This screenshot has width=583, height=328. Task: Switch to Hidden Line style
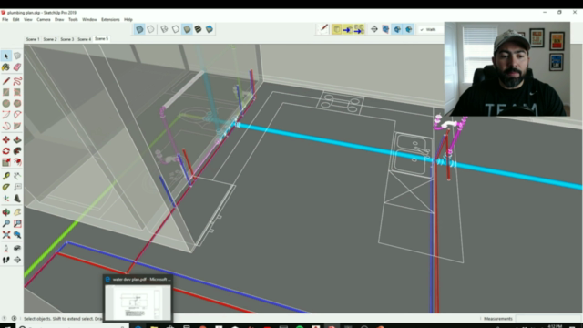(x=176, y=29)
